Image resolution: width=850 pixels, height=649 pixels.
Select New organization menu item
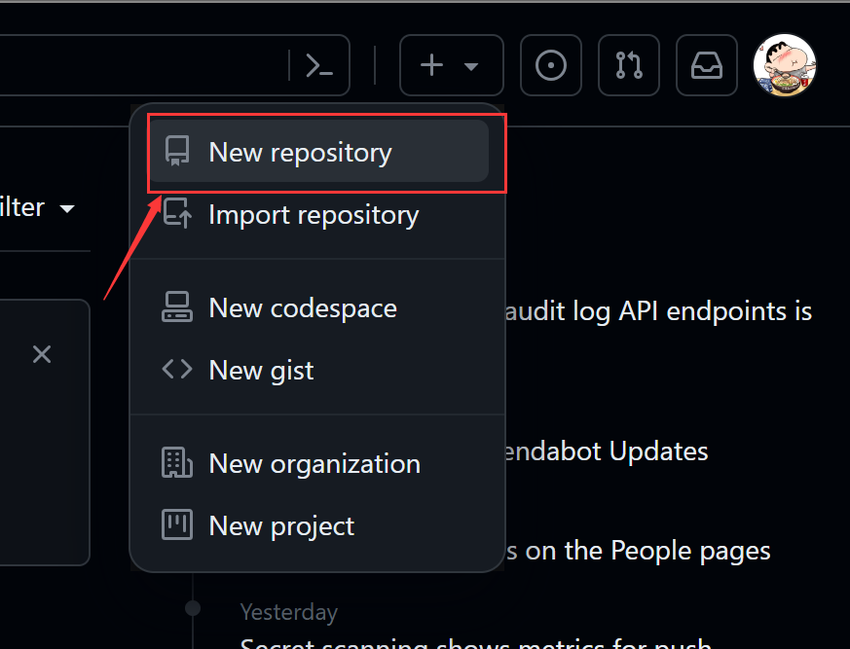tap(319, 463)
